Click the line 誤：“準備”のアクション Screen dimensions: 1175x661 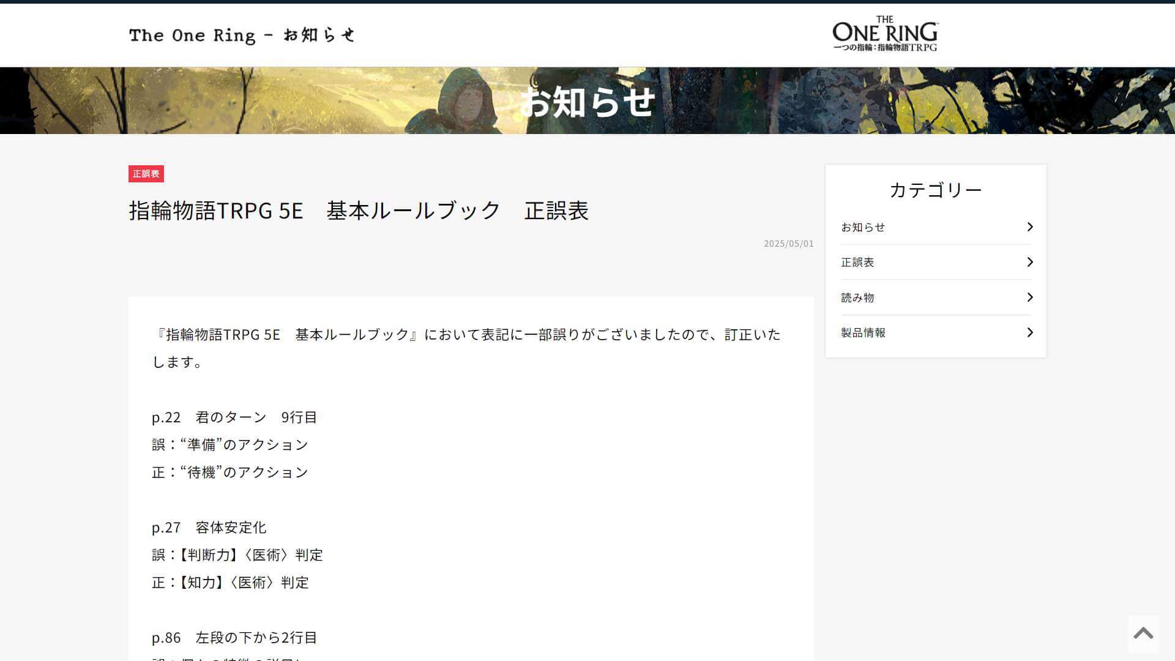(x=230, y=445)
